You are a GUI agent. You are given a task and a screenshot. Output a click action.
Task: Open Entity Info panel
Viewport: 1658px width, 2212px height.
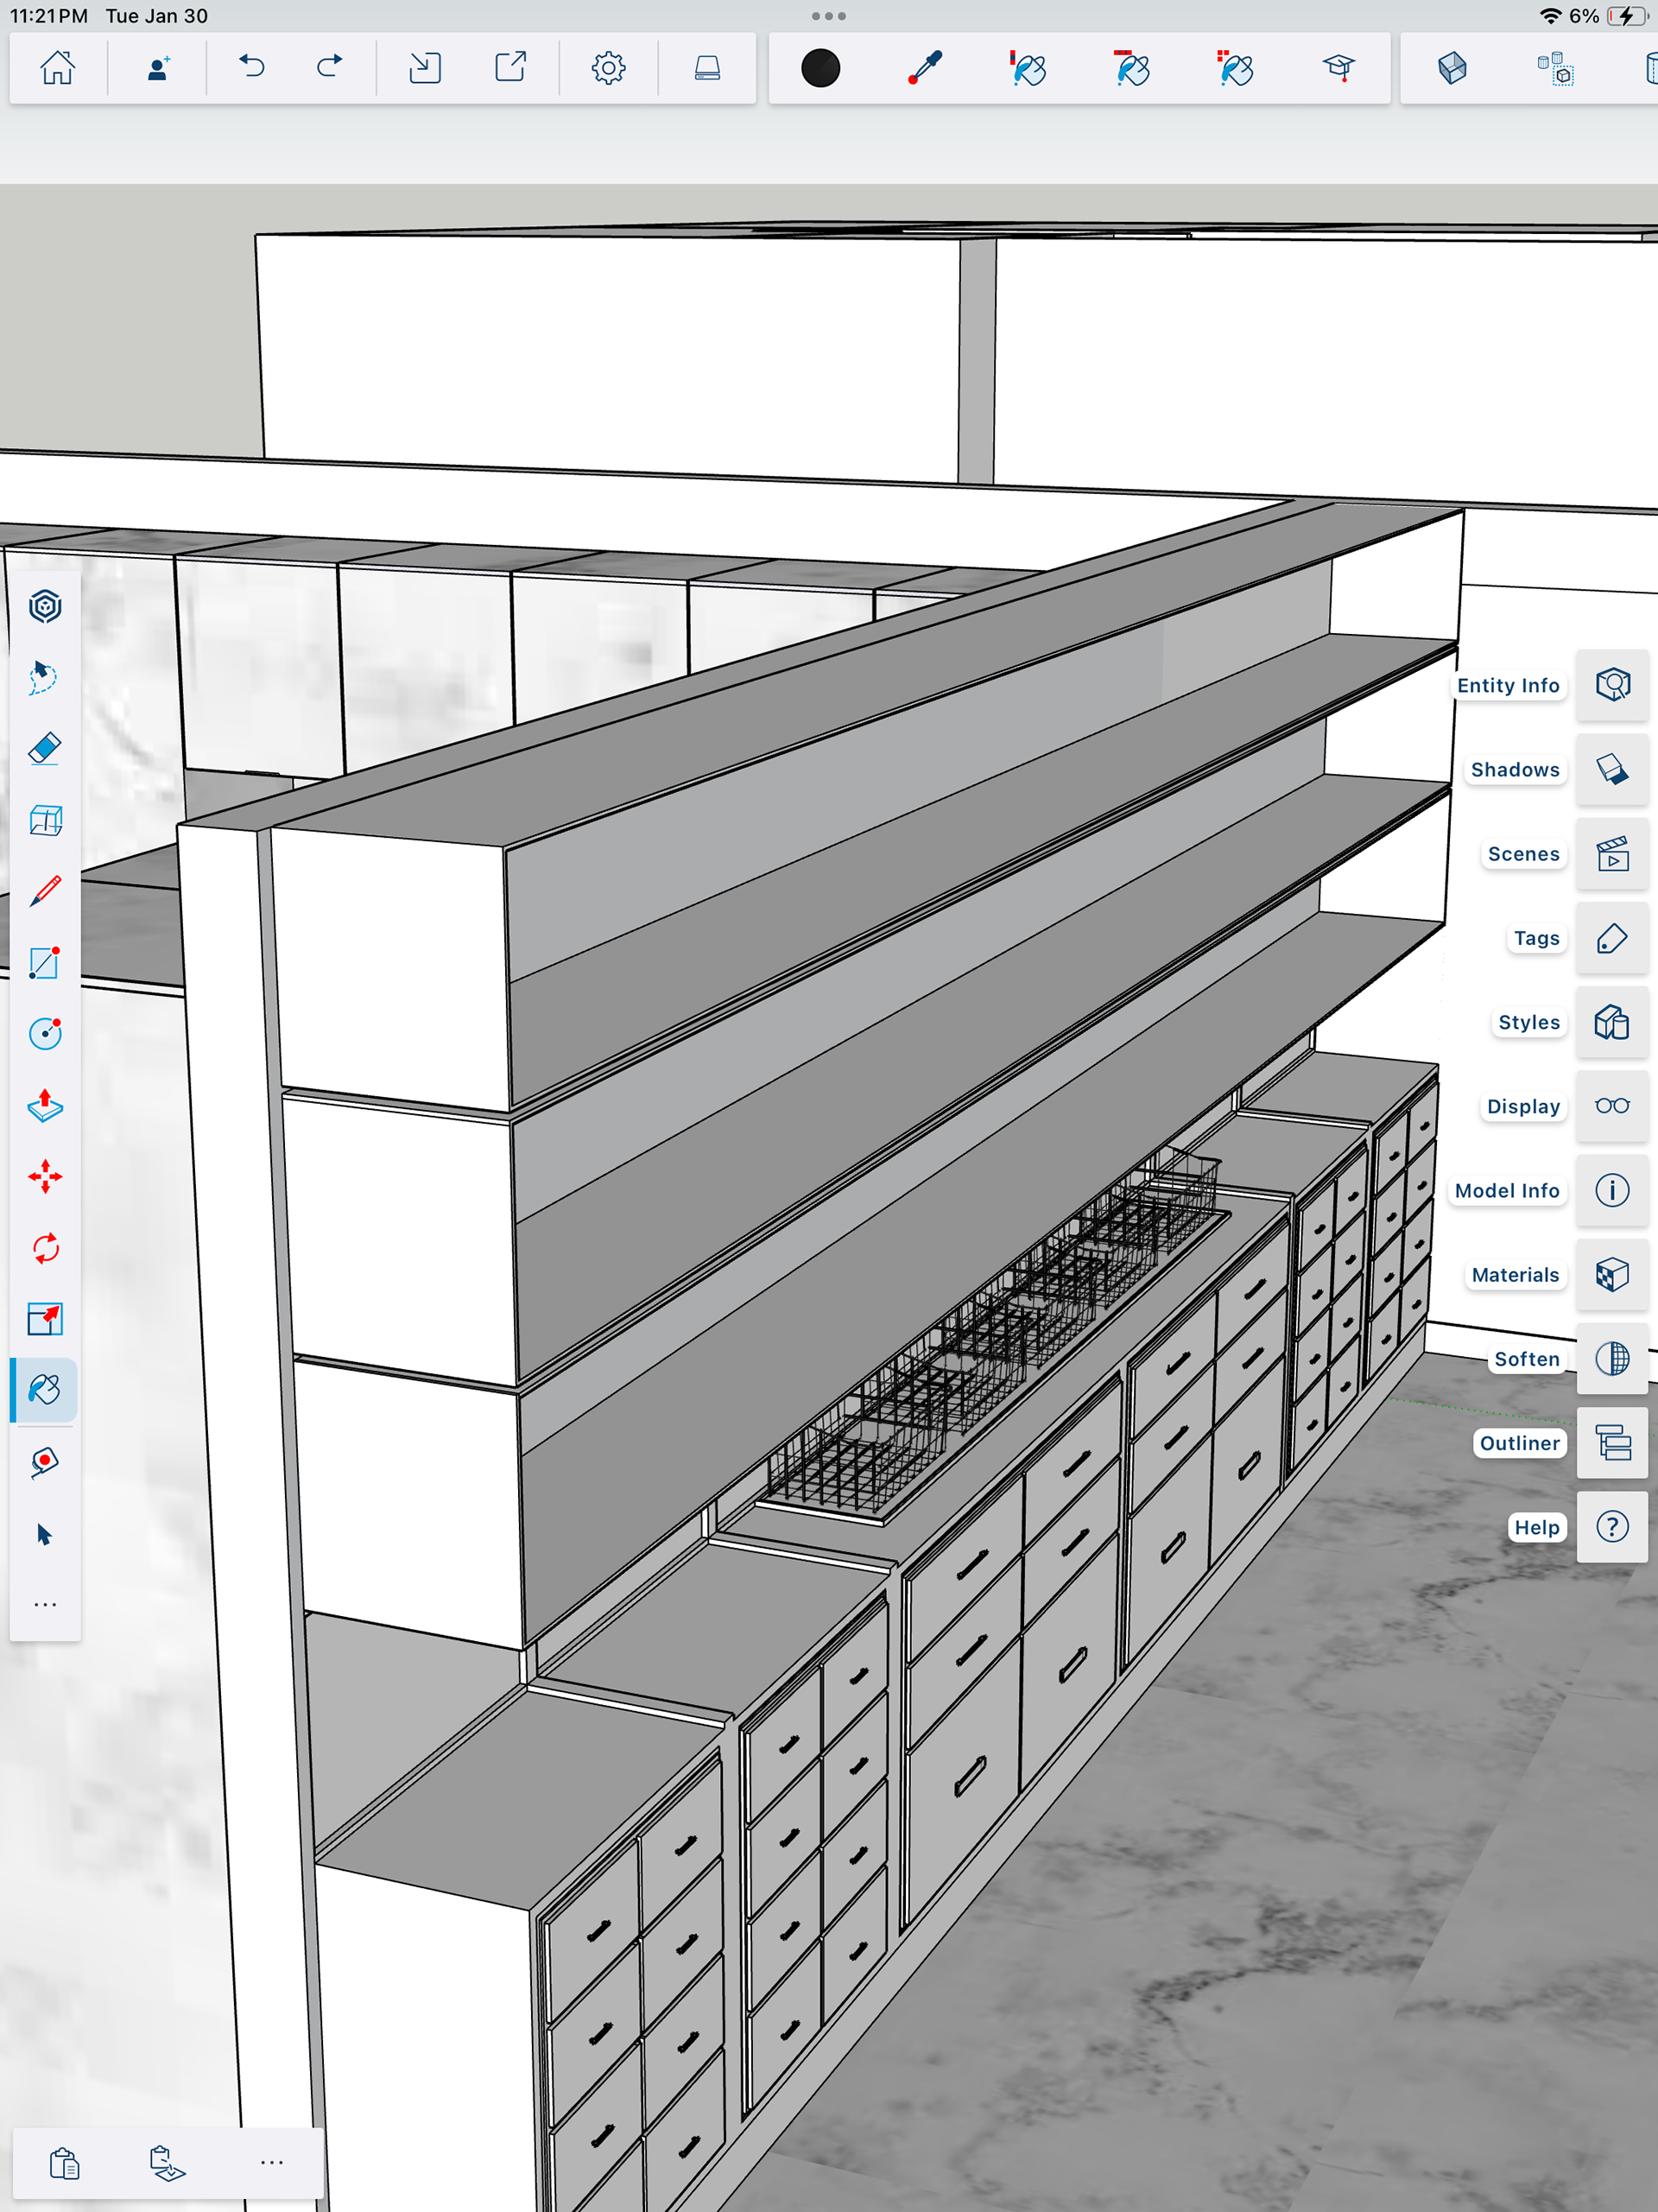coord(1611,685)
